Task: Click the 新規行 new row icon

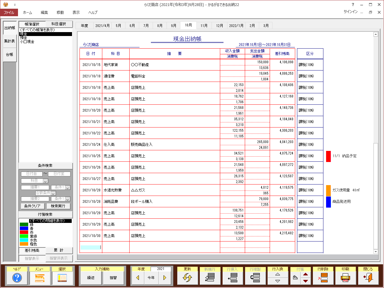Action: [x=210, y=278]
